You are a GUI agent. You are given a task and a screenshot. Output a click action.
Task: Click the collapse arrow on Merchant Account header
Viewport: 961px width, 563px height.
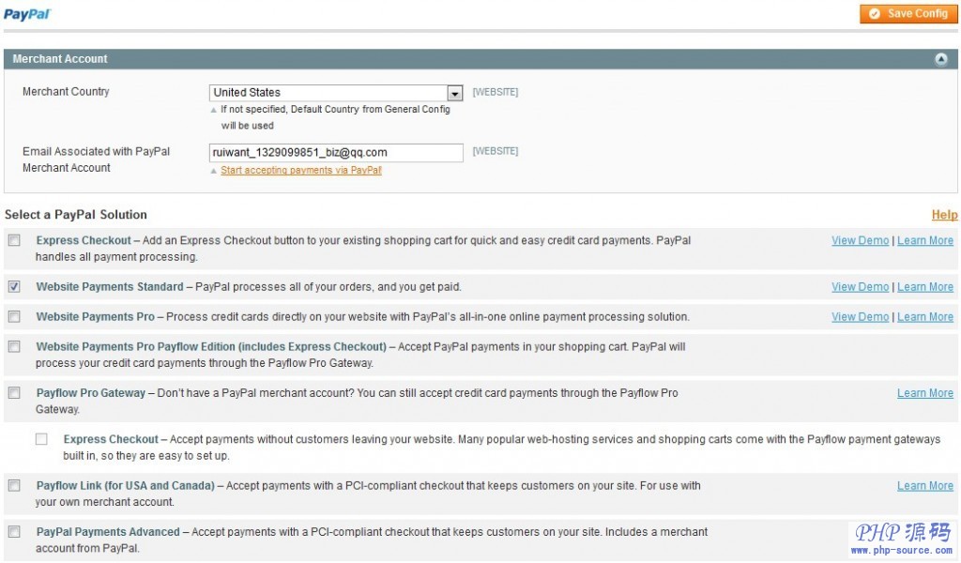pos(940,58)
